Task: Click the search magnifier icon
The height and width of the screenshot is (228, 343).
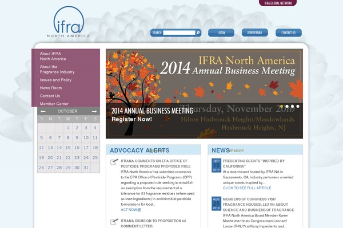Action: (198, 32)
